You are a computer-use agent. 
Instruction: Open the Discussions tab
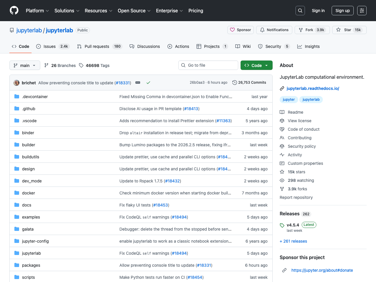pos(145,46)
